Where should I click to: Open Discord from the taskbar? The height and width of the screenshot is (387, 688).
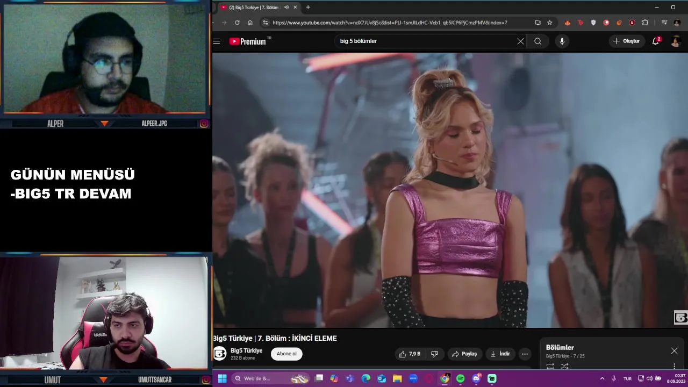click(476, 378)
